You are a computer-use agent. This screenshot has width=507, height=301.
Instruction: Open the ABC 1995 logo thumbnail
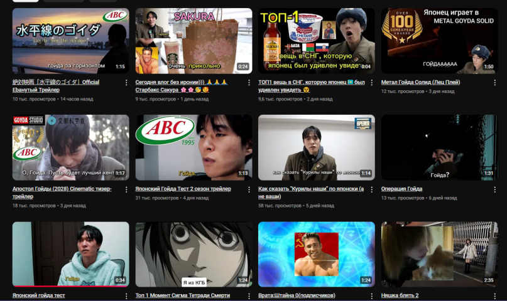194,147
